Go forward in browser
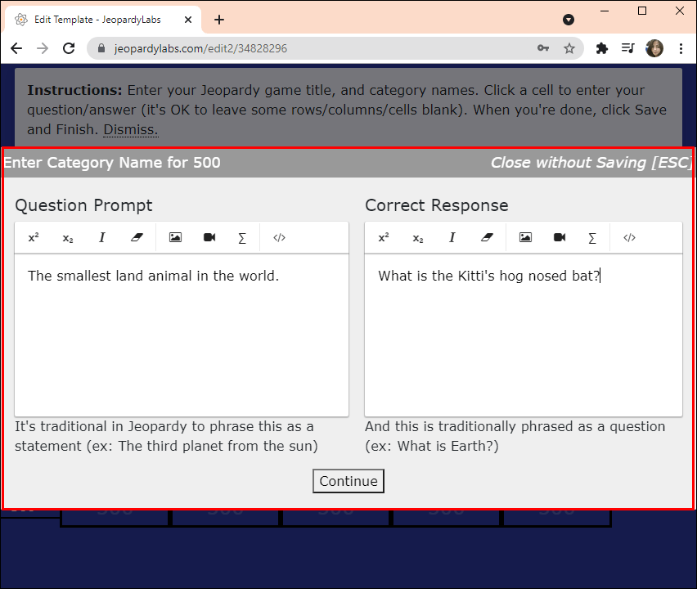 click(43, 48)
